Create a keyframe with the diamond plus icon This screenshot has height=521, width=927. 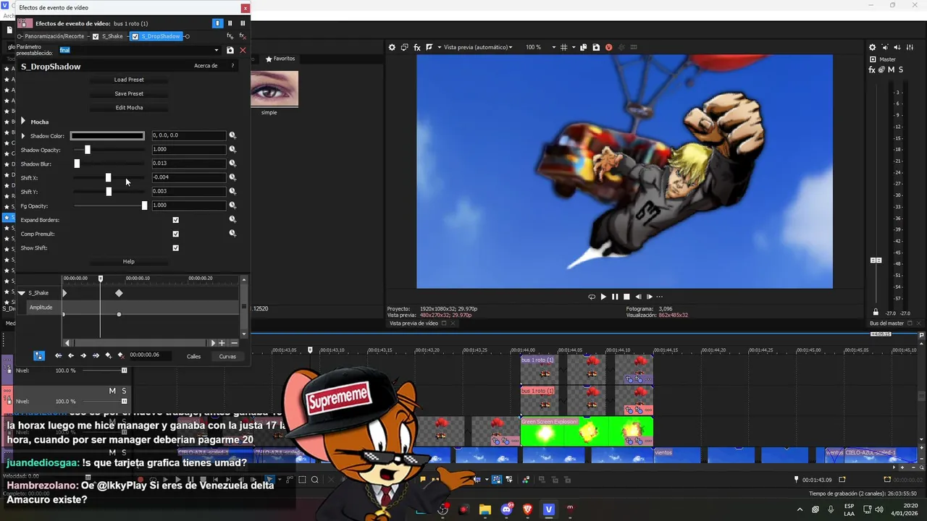pyautogui.click(x=108, y=355)
